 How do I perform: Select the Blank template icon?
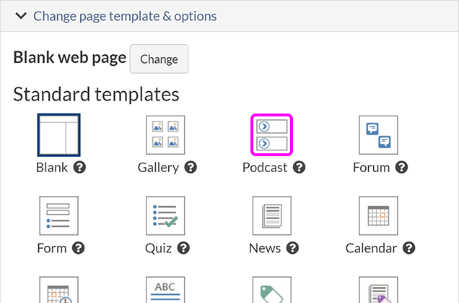58,135
